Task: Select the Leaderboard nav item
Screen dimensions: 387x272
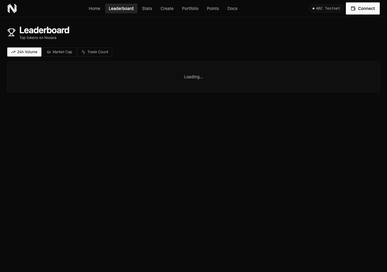Action: [121, 8]
